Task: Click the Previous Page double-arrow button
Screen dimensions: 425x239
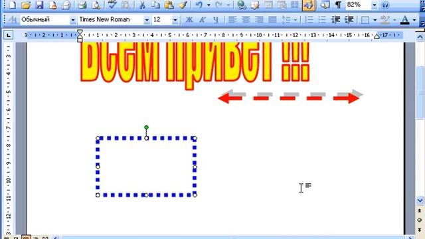Action: click(420, 210)
